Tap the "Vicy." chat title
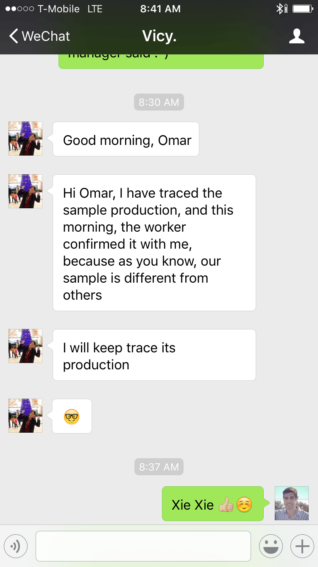318x567 pixels. click(159, 36)
